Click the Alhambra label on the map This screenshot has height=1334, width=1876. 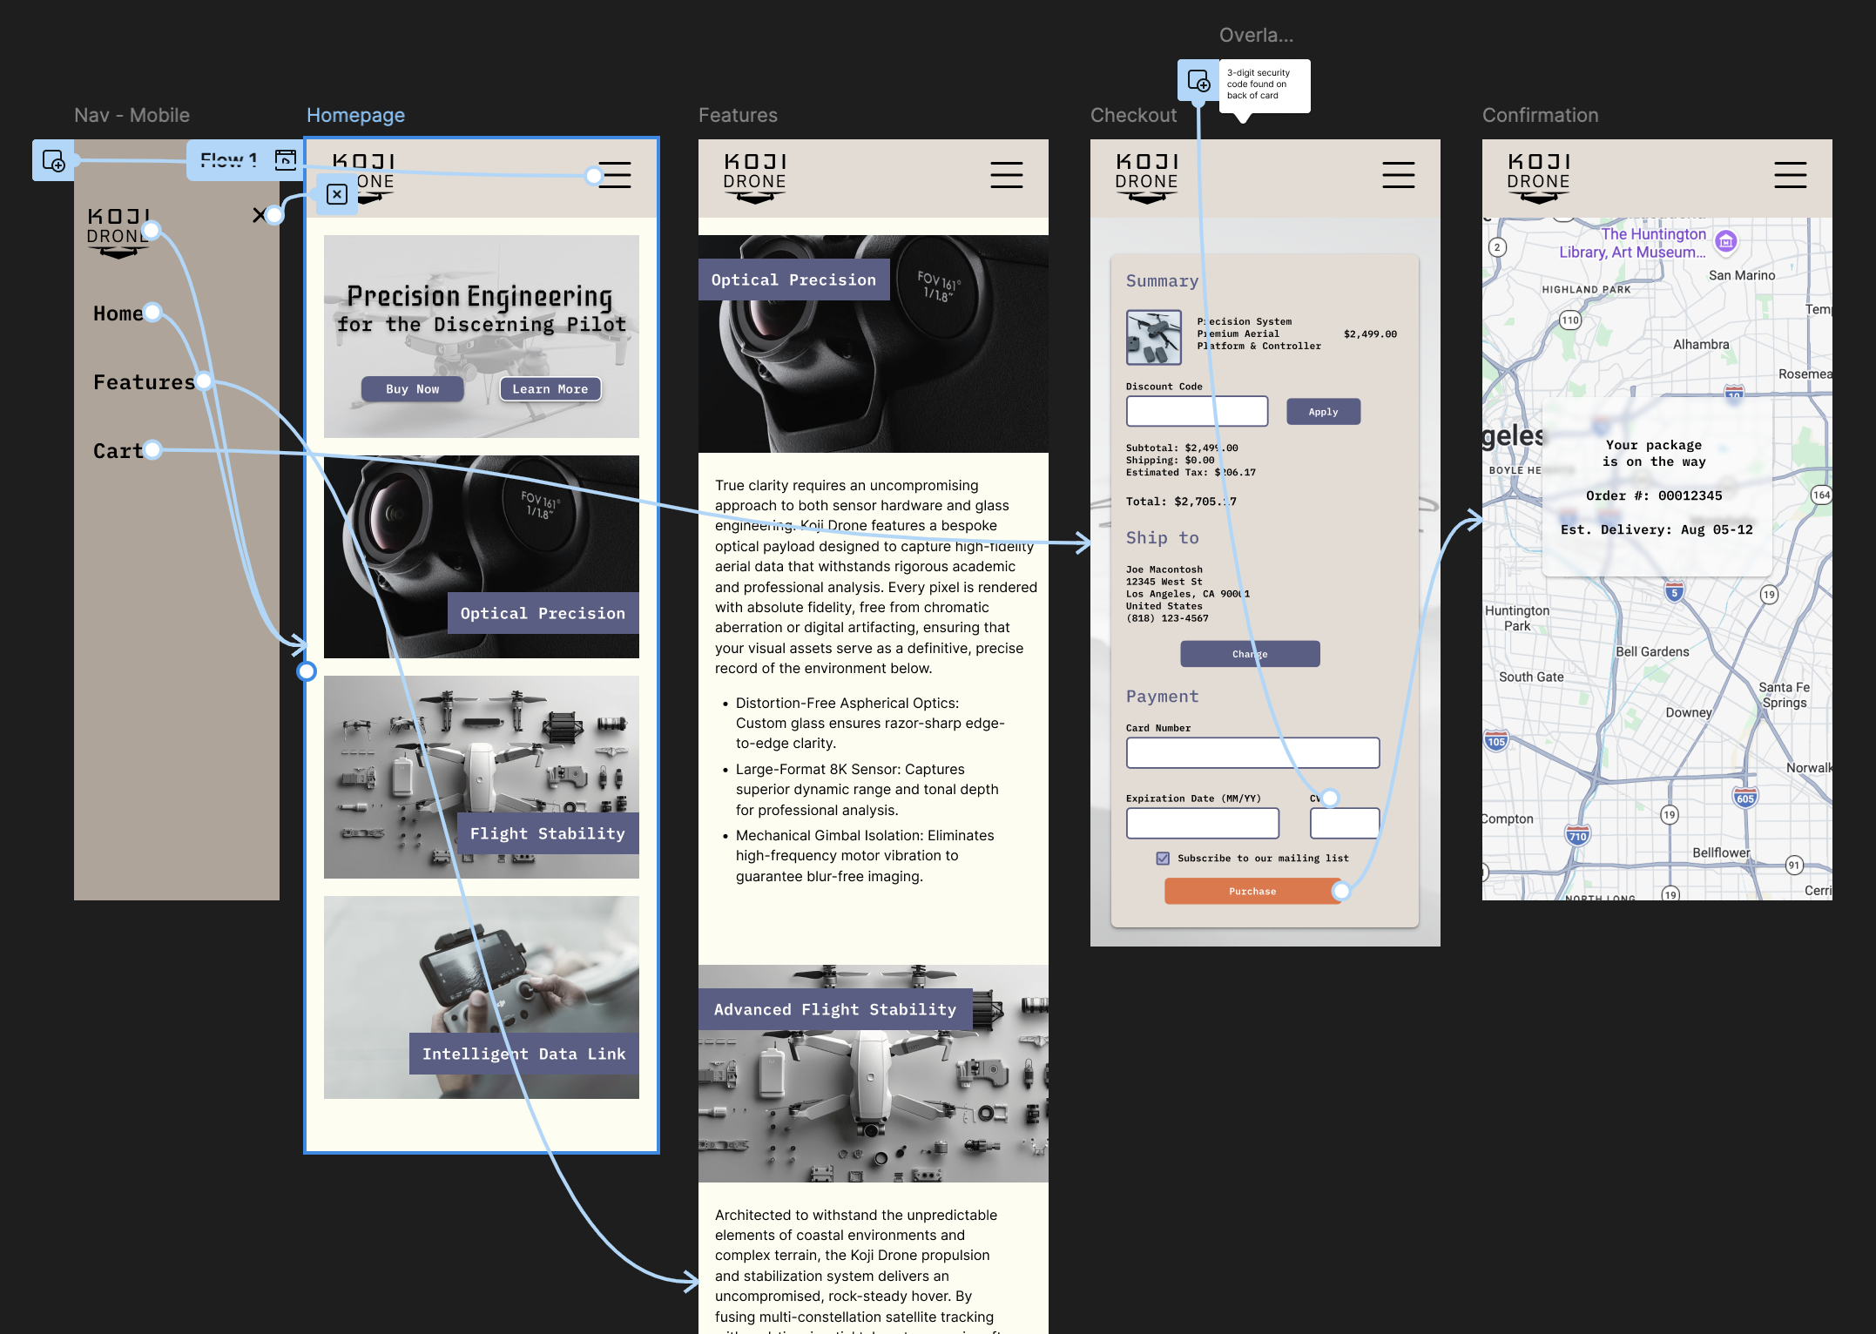coord(1701,344)
